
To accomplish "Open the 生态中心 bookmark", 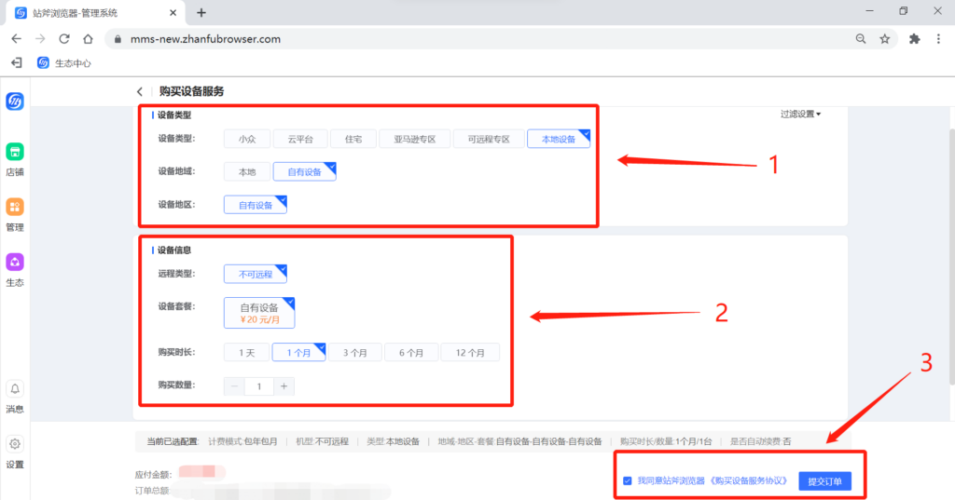I will 64,63.
